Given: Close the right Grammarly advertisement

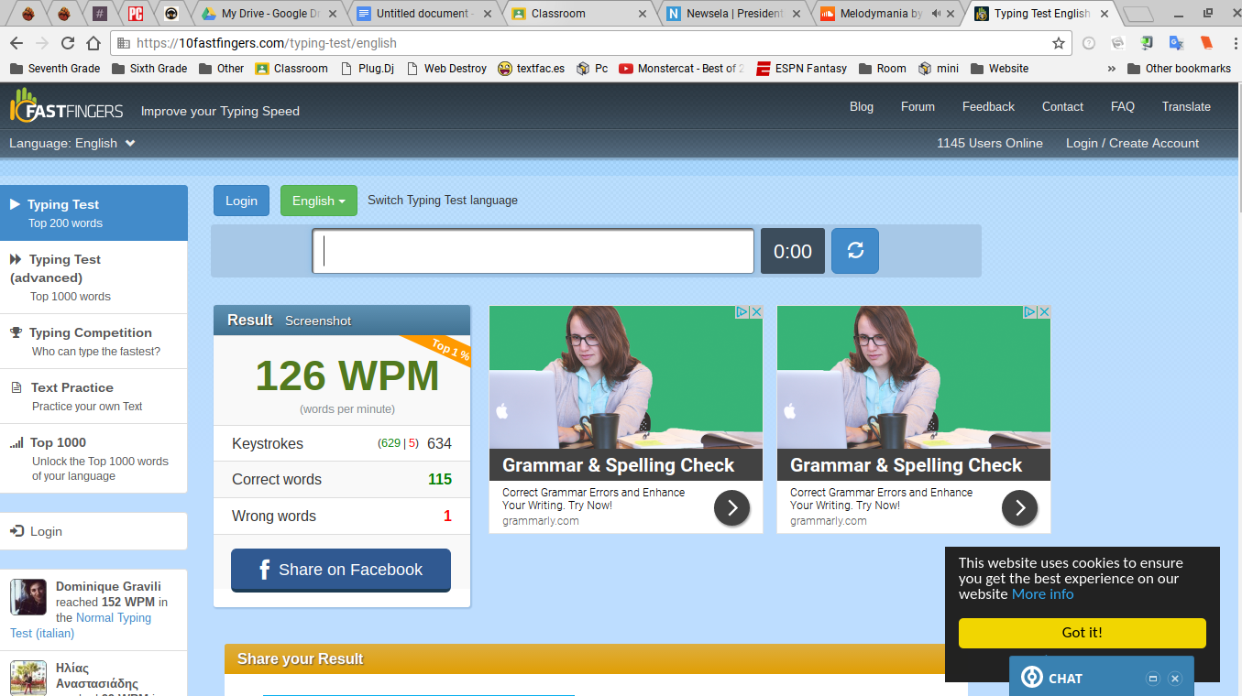Looking at the screenshot, I should [1043, 312].
